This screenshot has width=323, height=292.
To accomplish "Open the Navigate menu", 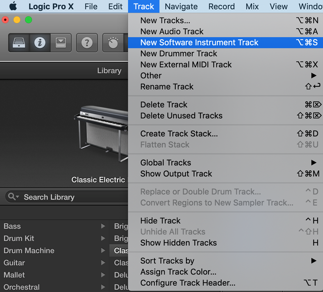I will 181,7.
